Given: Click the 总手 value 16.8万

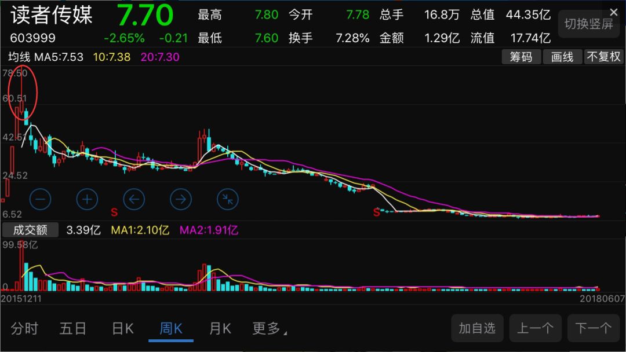Looking at the screenshot, I should [442, 15].
